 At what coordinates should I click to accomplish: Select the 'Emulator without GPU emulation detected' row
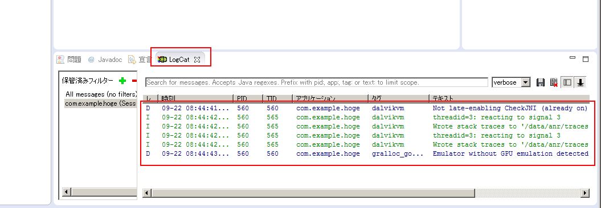pos(366,153)
